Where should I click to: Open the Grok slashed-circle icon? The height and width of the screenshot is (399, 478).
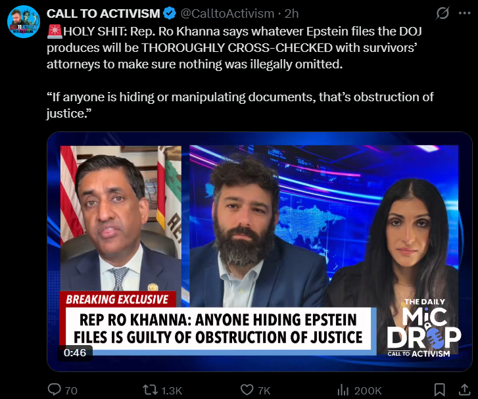(x=442, y=13)
